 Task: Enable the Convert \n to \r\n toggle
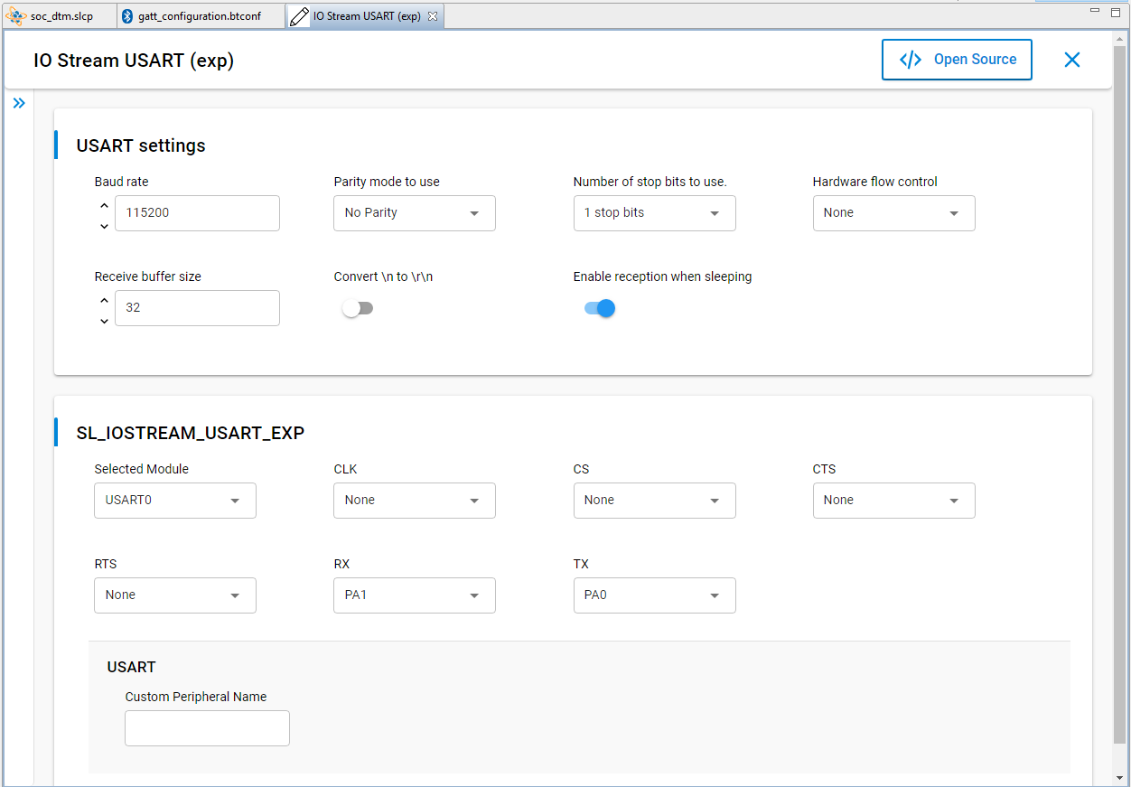pos(358,308)
